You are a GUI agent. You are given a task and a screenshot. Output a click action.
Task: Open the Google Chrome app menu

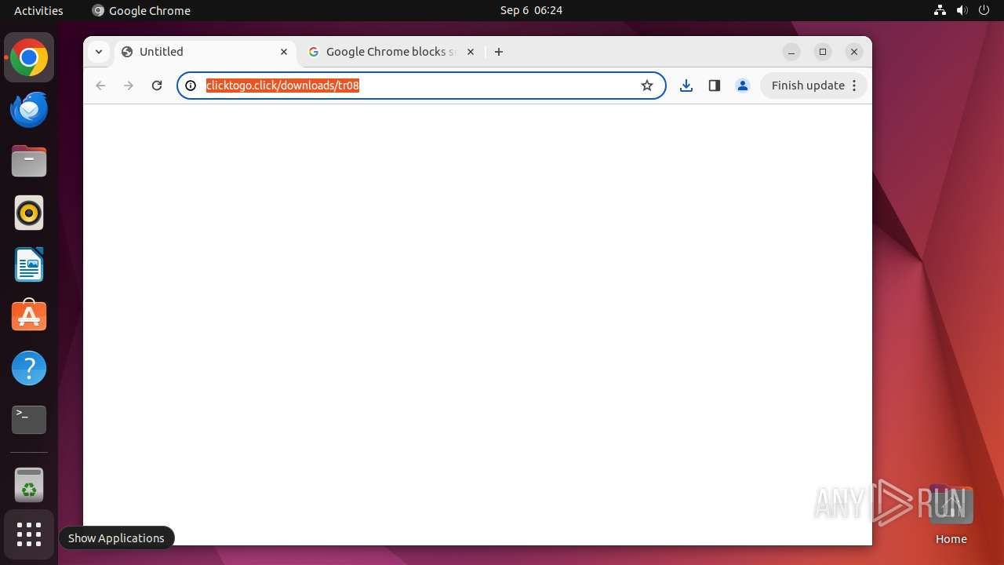click(x=141, y=10)
